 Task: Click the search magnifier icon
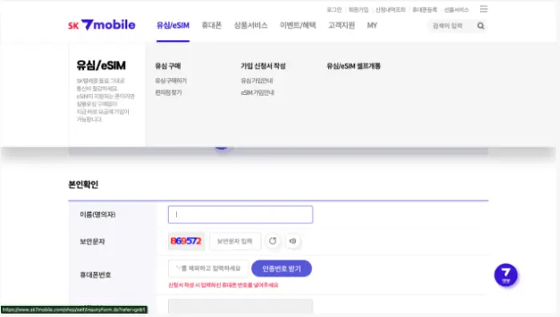point(481,26)
